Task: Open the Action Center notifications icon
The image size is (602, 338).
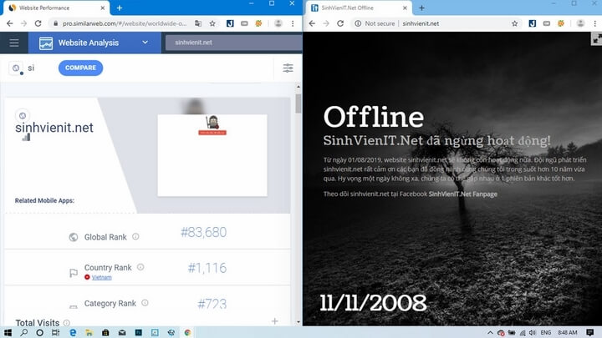Action: (590, 332)
